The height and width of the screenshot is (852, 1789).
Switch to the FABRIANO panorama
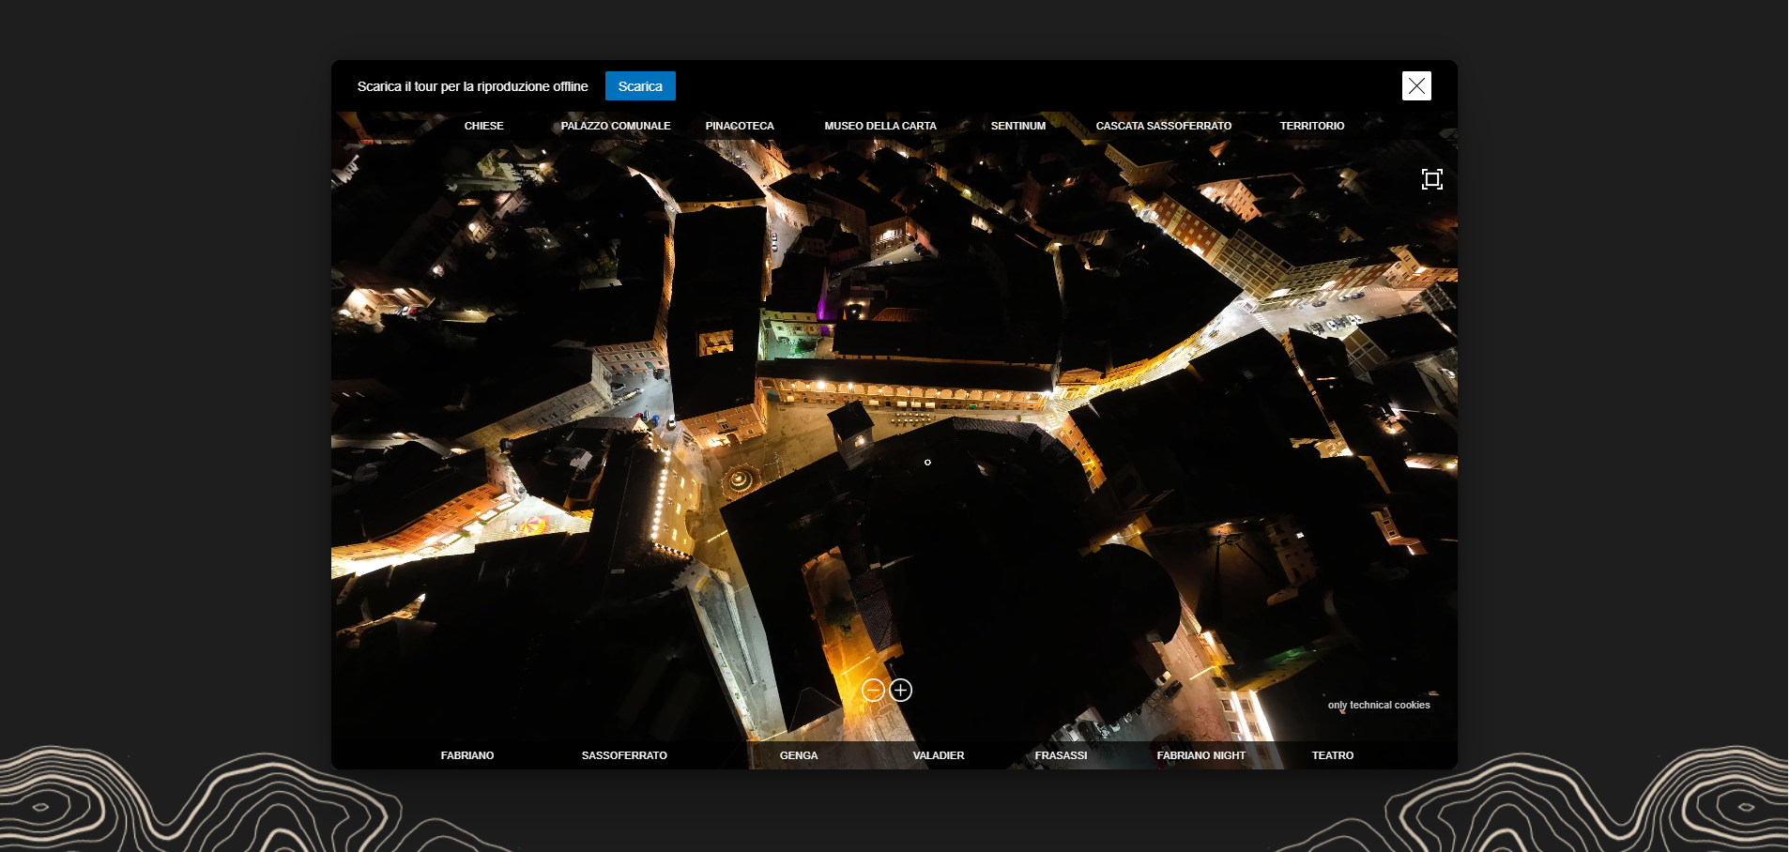(467, 755)
